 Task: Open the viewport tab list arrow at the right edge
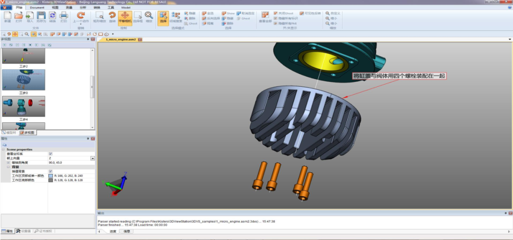(x=510, y=39)
